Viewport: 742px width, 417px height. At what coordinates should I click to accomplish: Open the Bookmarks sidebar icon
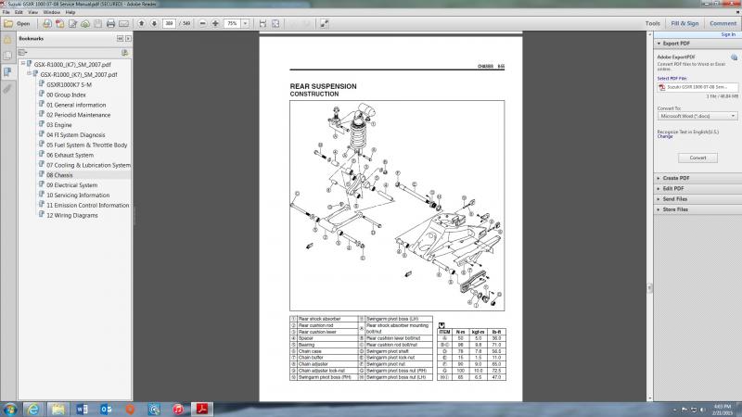click(7, 72)
